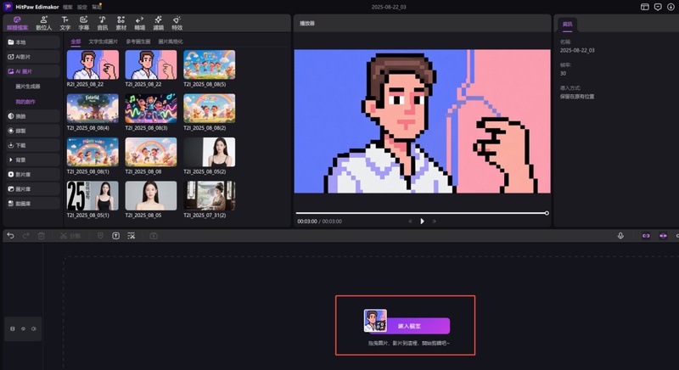
Task: Open the 圖片庫 image library
Action: (x=33, y=189)
